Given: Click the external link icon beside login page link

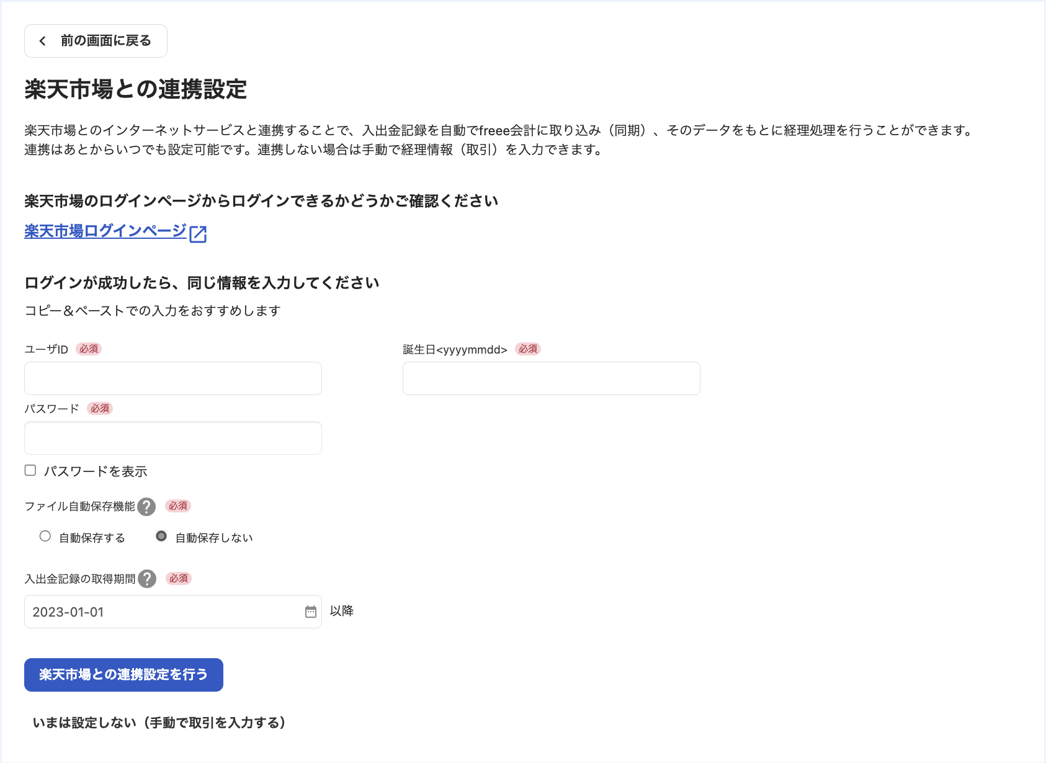Looking at the screenshot, I should [198, 234].
